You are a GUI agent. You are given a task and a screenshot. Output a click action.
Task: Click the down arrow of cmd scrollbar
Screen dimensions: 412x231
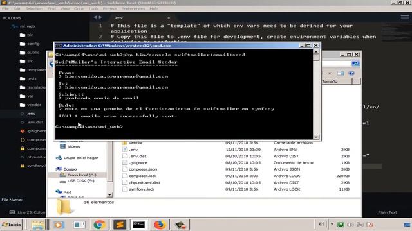pos(316,137)
